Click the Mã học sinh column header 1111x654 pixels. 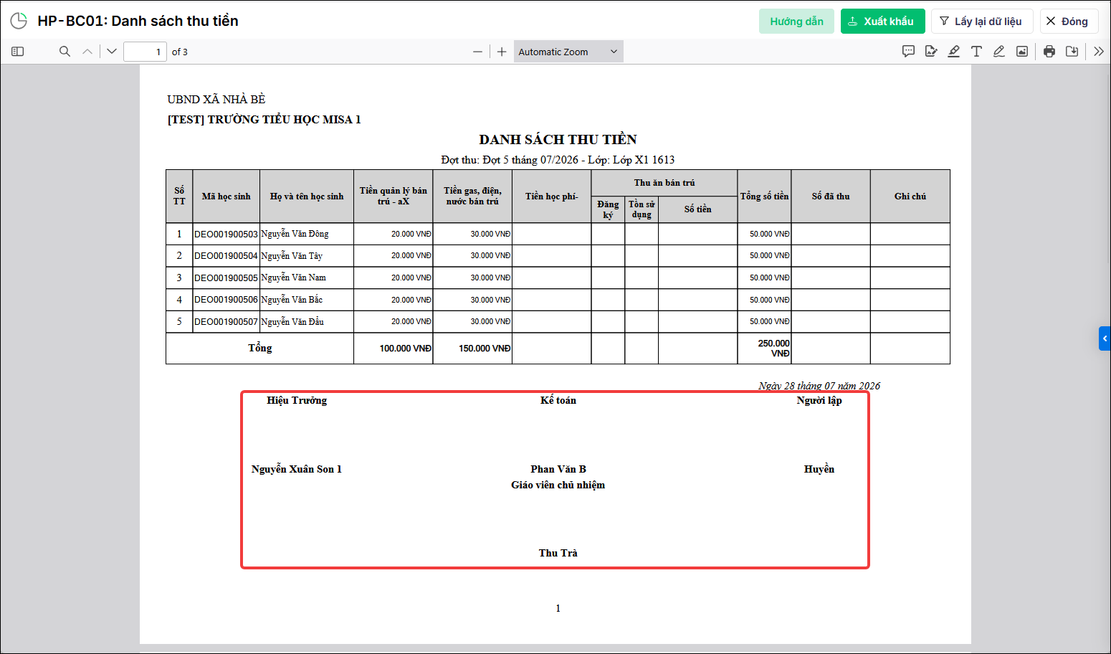(x=226, y=196)
